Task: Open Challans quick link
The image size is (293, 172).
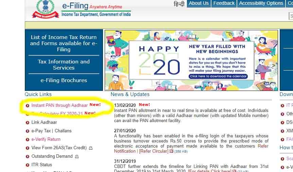Action: (63, 131)
